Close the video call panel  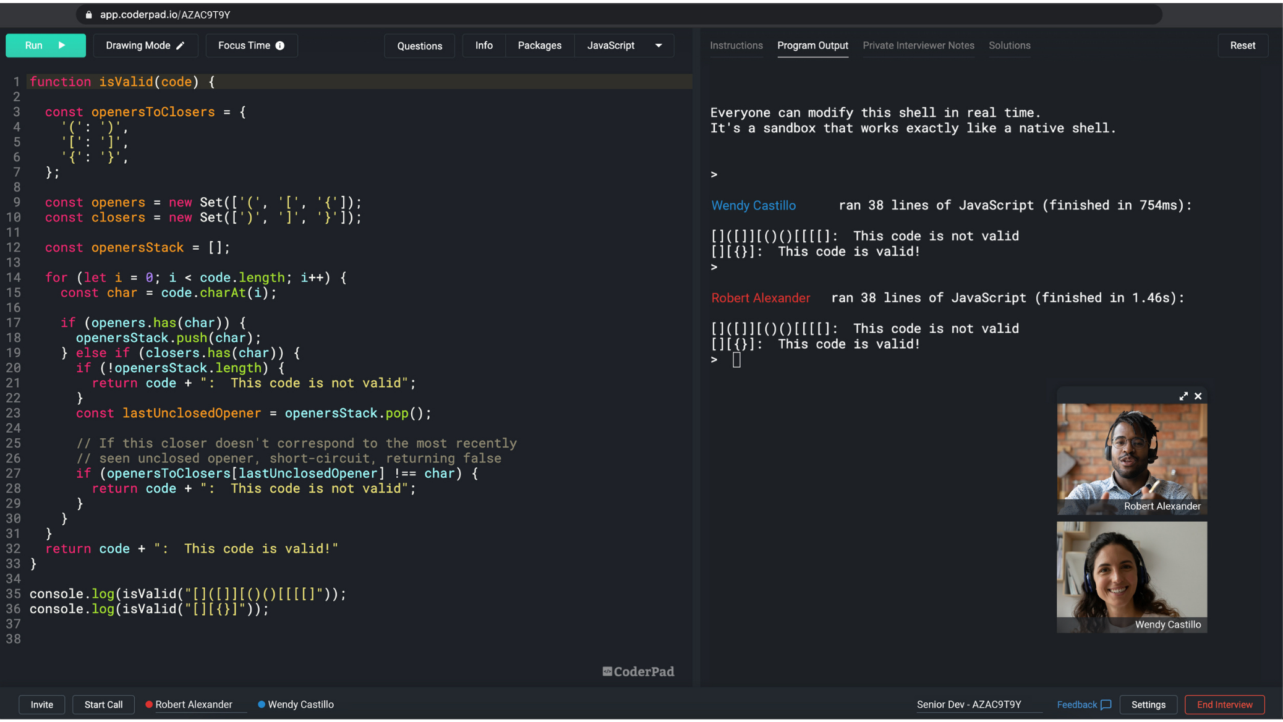[x=1198, y=396]
